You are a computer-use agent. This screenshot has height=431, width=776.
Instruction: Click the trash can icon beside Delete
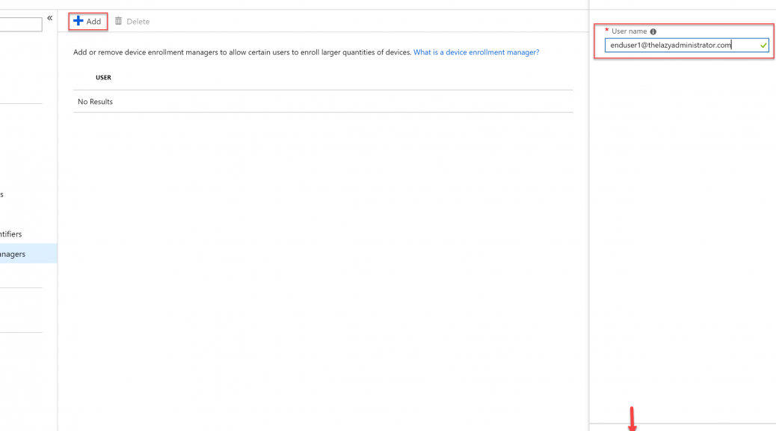pos(118,21)
